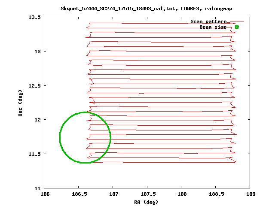The height and width of the screenshot is (206, 275).
Task: Click the 188 x-axis tick label
Action: tap(182, 194)
